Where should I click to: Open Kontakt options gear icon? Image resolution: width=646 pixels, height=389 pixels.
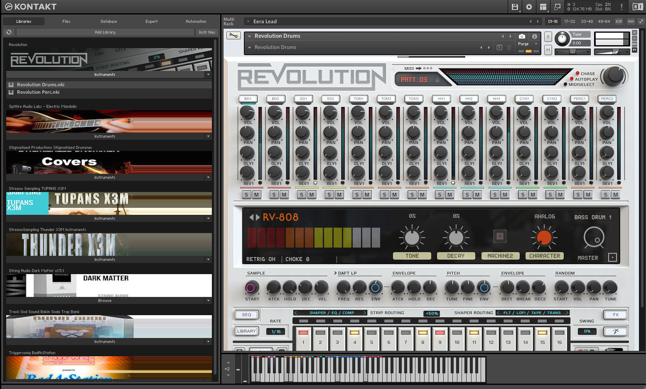point(529,7)
